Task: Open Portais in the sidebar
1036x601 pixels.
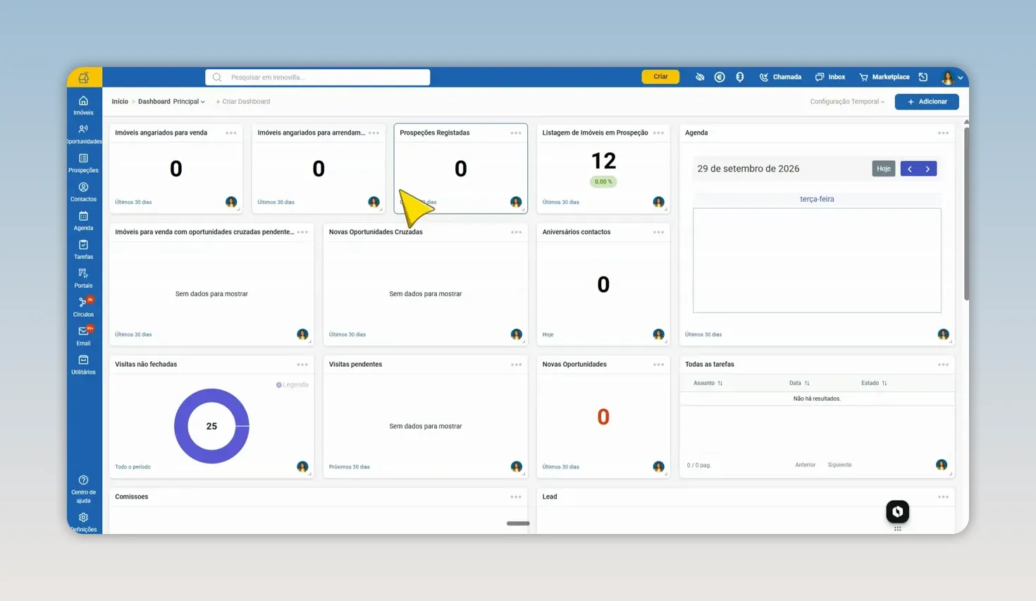Action: tap(83, 279)
